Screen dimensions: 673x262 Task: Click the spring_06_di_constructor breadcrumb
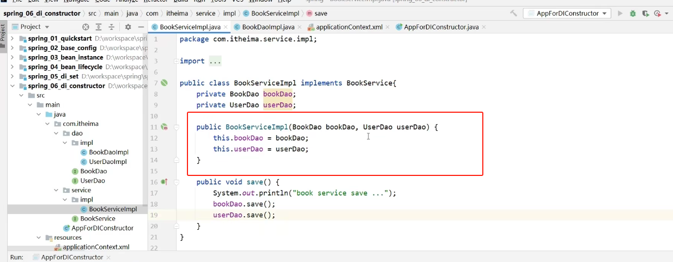pyautogui.click(x=42, y=13)
